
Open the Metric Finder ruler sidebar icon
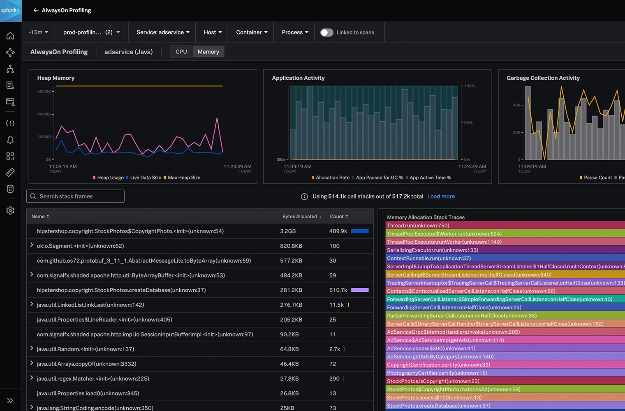coord(10,173)
